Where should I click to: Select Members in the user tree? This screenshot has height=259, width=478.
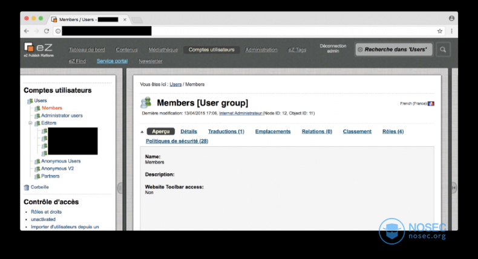click(52, 108)
